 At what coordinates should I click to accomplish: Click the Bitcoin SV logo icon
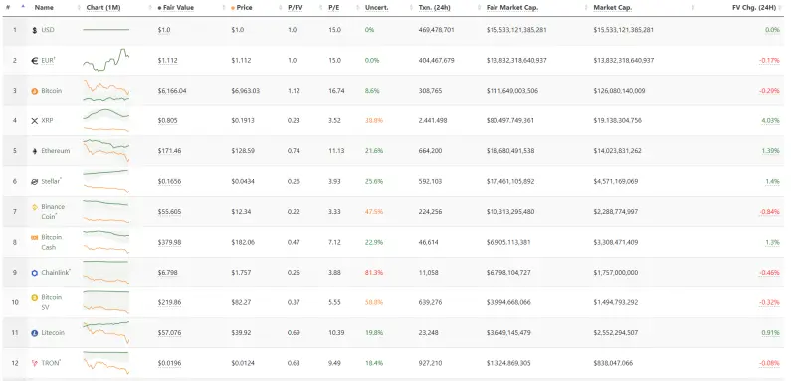[x=34, y=297]
